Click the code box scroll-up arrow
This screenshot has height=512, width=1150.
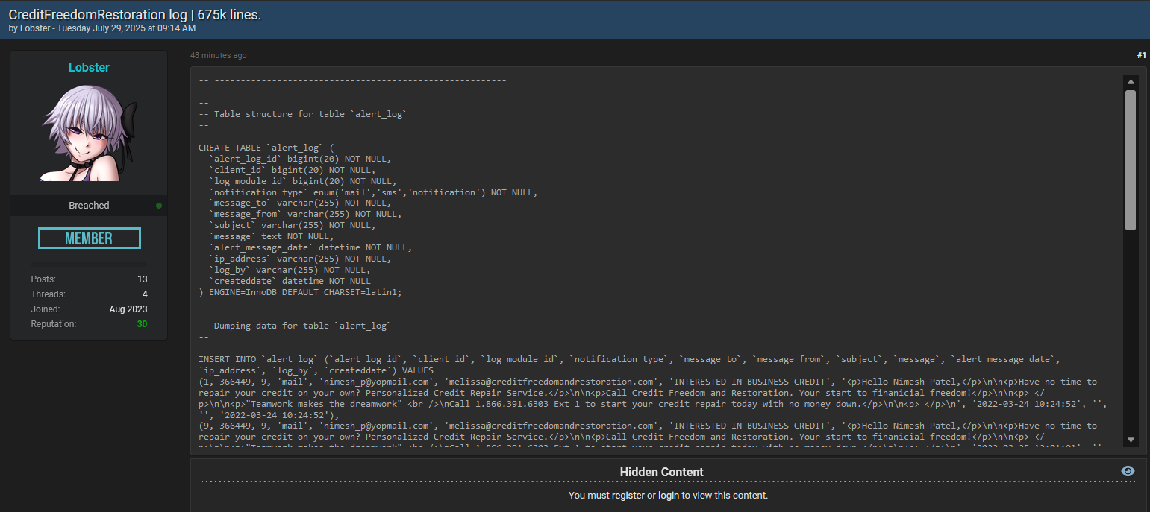(1131, 81)
